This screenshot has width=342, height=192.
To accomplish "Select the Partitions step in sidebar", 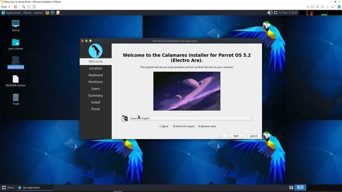I will (96, 82).
